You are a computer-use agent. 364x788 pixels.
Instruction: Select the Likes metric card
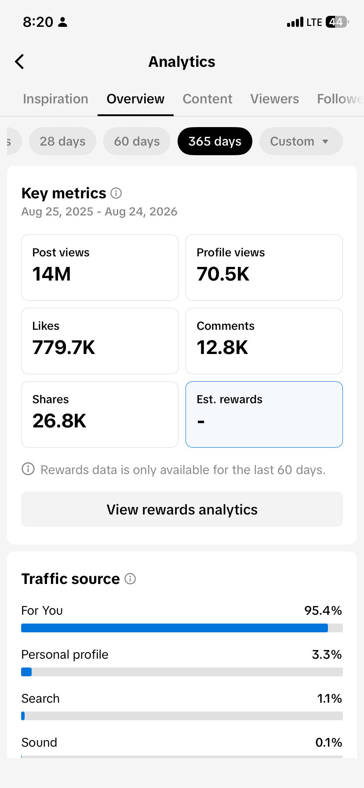[x=100, y=341]
